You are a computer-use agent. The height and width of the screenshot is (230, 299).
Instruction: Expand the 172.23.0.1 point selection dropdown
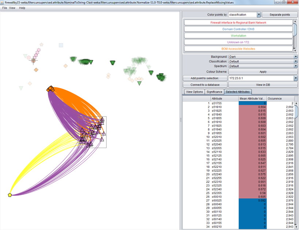click(296, 78)
